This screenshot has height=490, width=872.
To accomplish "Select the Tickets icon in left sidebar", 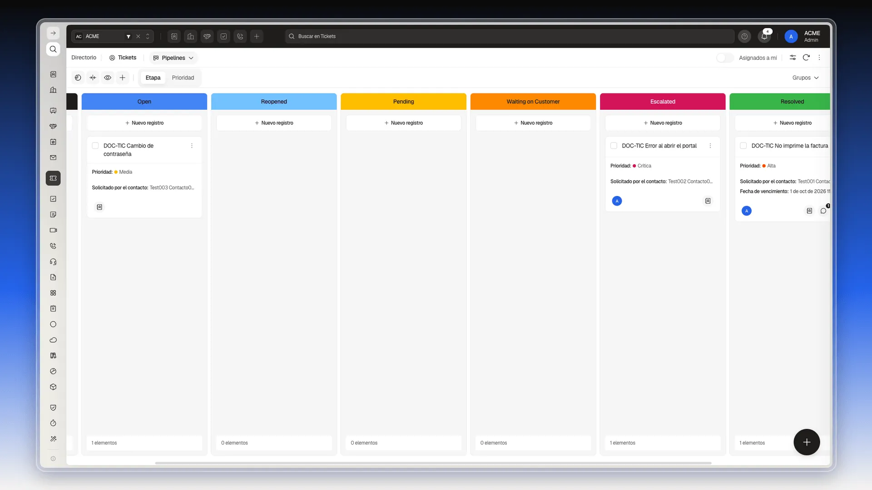I will point(53,178).
